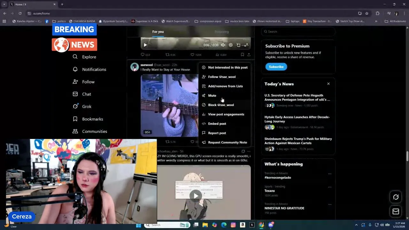Open floating Grok button at right edge
This screenshot has height=230, width=409.
tap(396, 197)
